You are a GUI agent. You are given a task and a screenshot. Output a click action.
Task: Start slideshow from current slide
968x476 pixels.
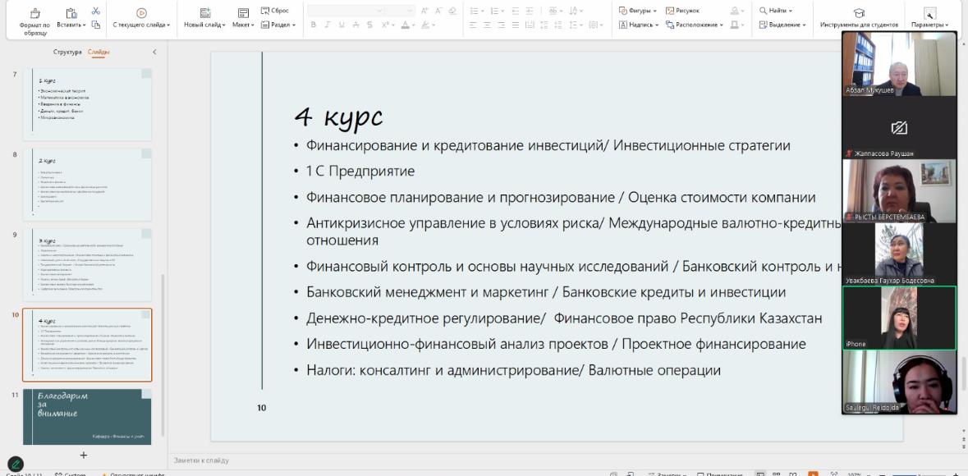click(x=141, y=12)
